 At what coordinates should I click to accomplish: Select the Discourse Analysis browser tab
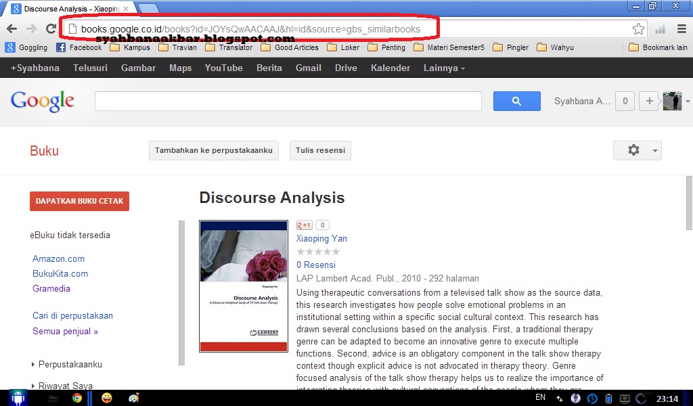[70, 8]
